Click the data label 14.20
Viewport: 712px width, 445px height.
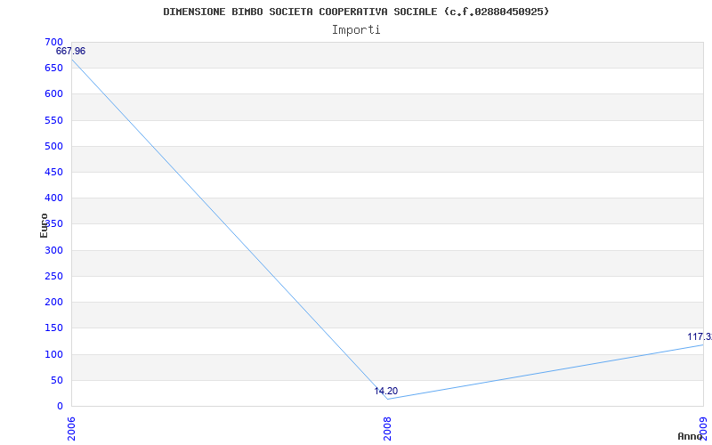[x=386, y=391]
